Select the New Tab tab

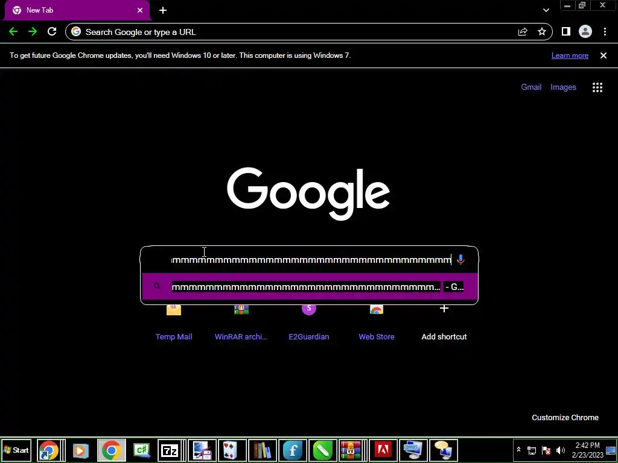(x=77, y=10)
